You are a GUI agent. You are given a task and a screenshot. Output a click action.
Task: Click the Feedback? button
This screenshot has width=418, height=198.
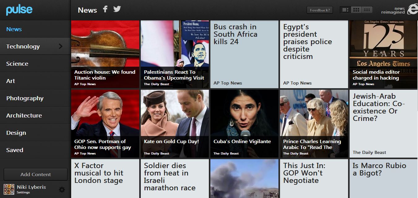click(x=320, y=10)
